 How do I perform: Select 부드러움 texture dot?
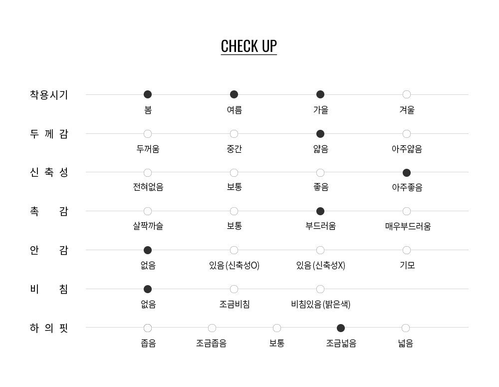(x=320, y=211)
